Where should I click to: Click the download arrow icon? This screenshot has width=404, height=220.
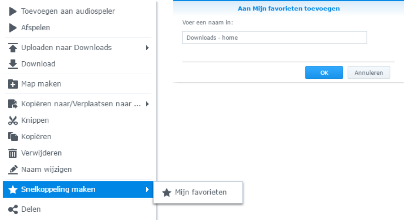click(13, 64)
